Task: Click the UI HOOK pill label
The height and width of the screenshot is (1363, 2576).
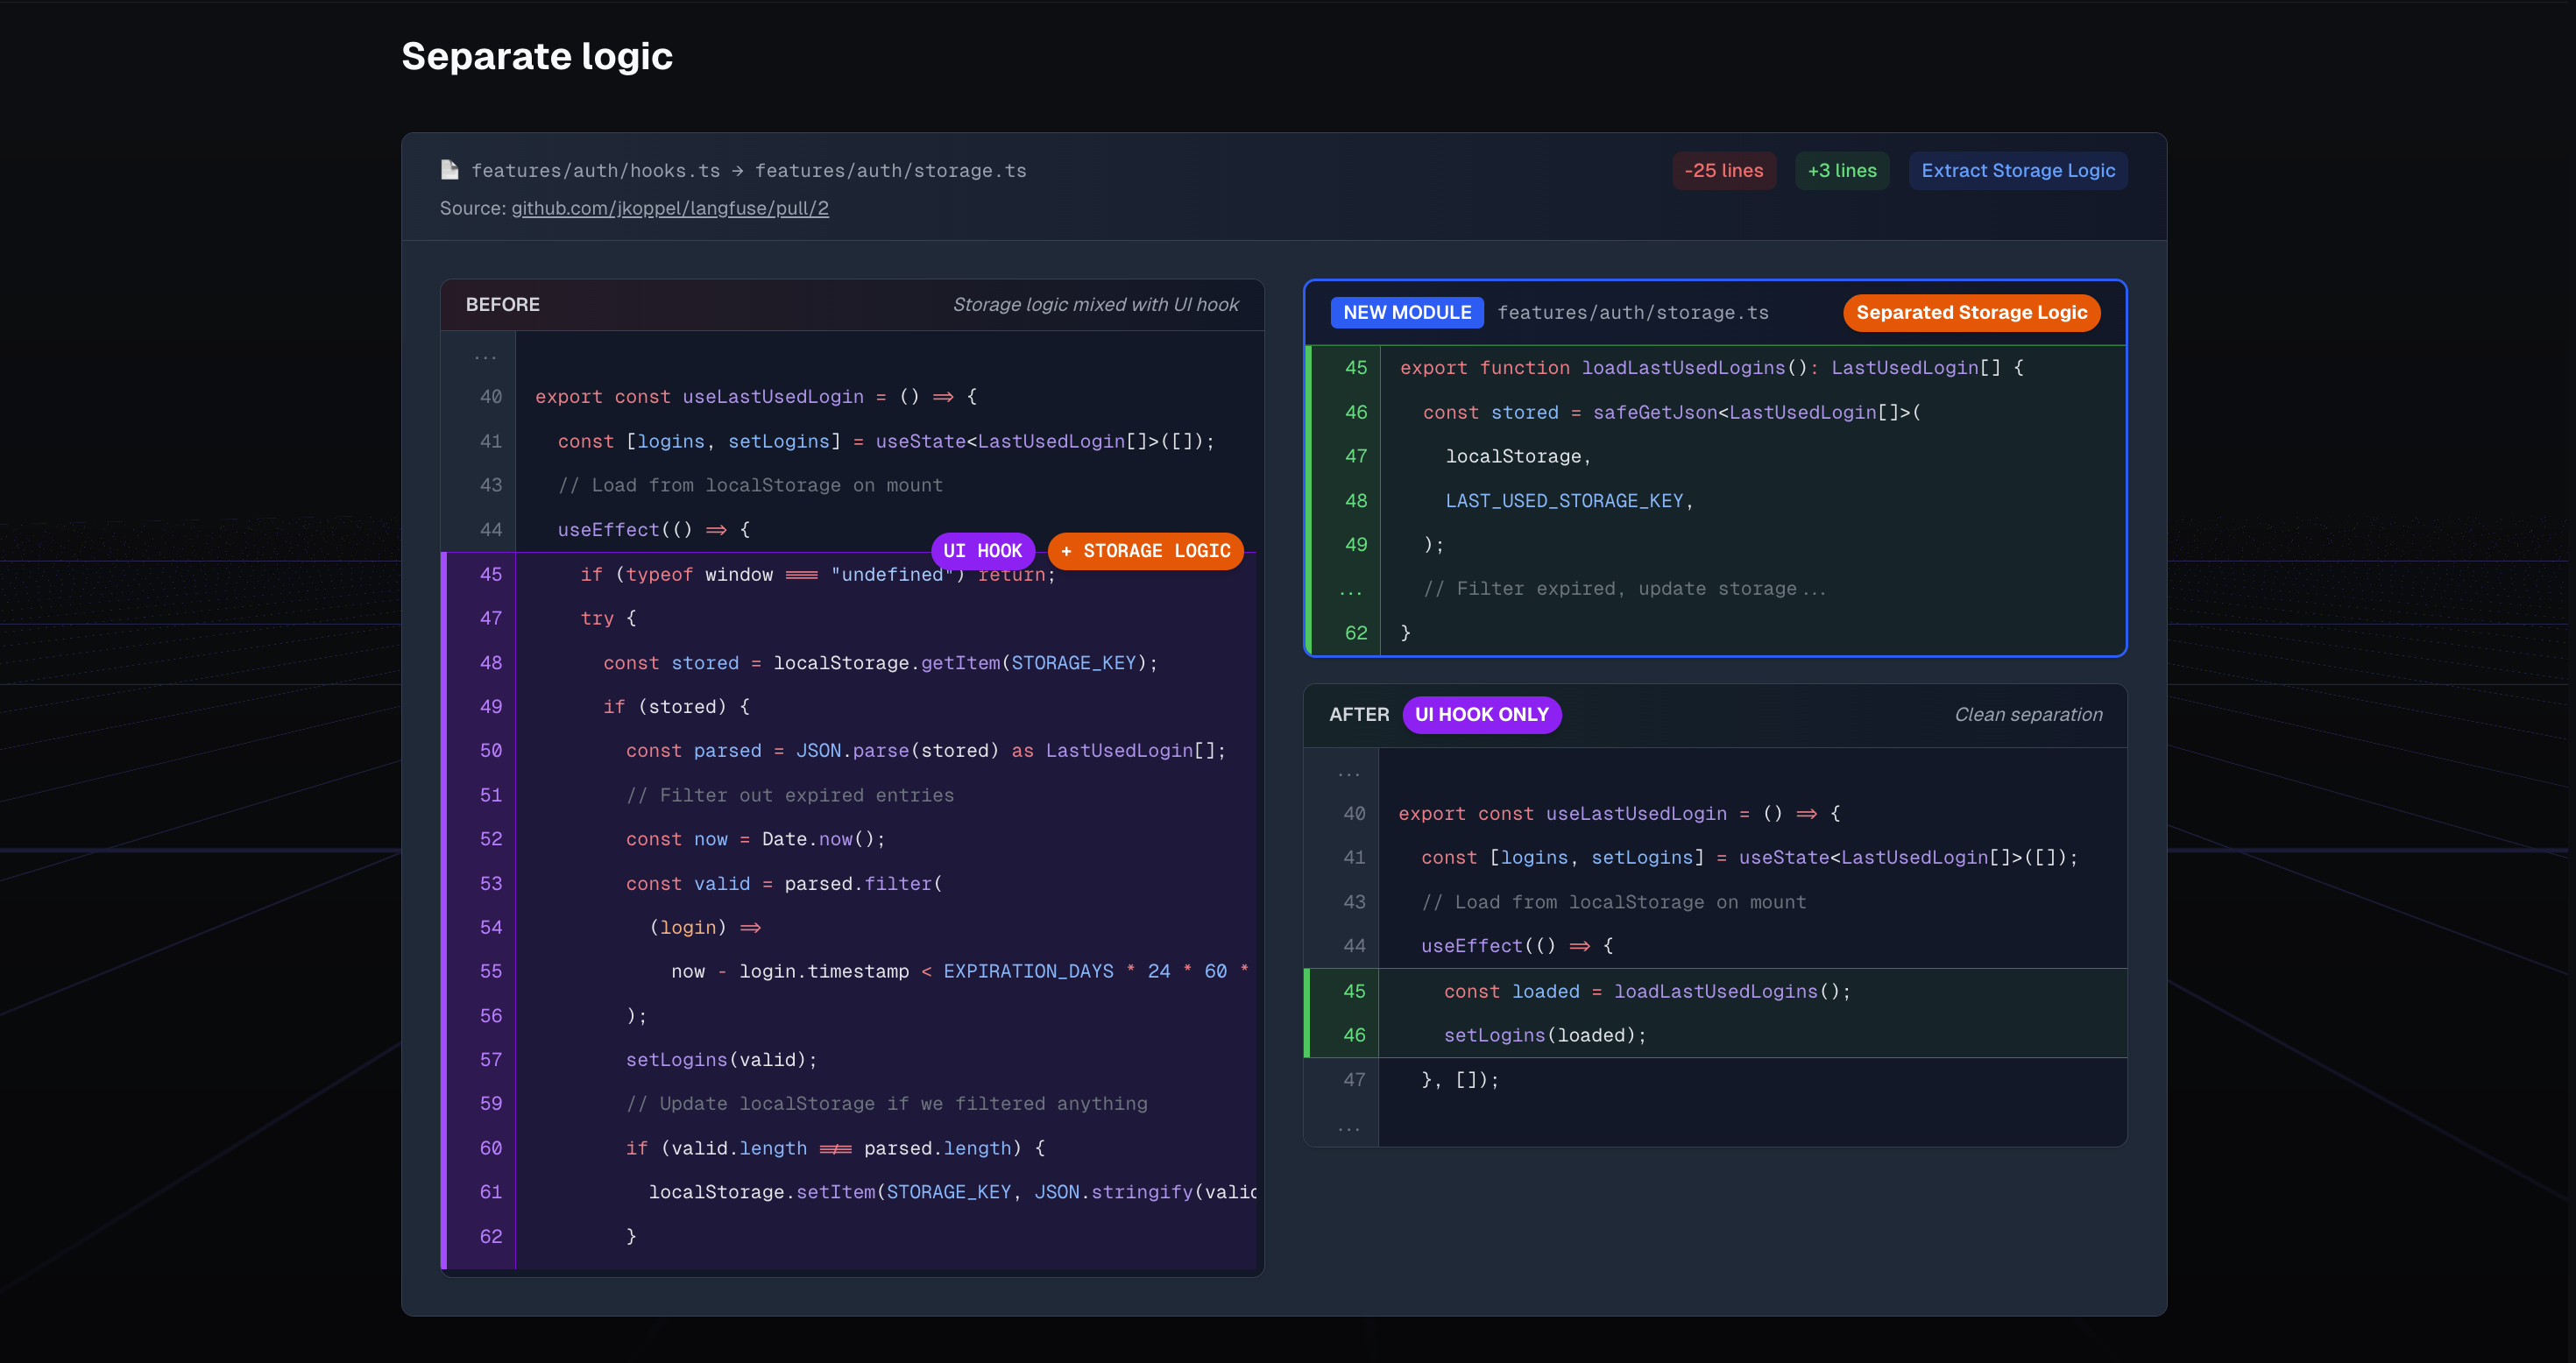Action: (x=982, y=551)
